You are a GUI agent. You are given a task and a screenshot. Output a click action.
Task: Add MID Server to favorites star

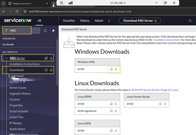click(x=51, y=58)
